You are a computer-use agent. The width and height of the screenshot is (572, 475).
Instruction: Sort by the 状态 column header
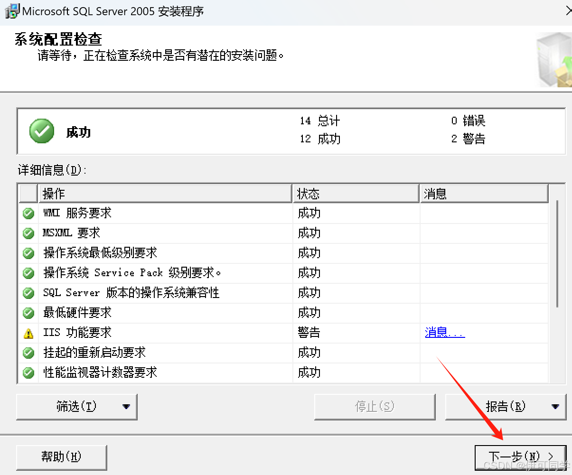tap(356, 194)
